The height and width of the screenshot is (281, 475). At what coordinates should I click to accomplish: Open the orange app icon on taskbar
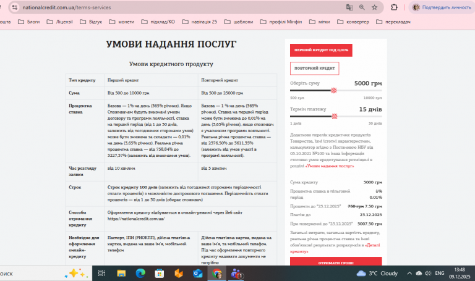click(x=179, y=274)
